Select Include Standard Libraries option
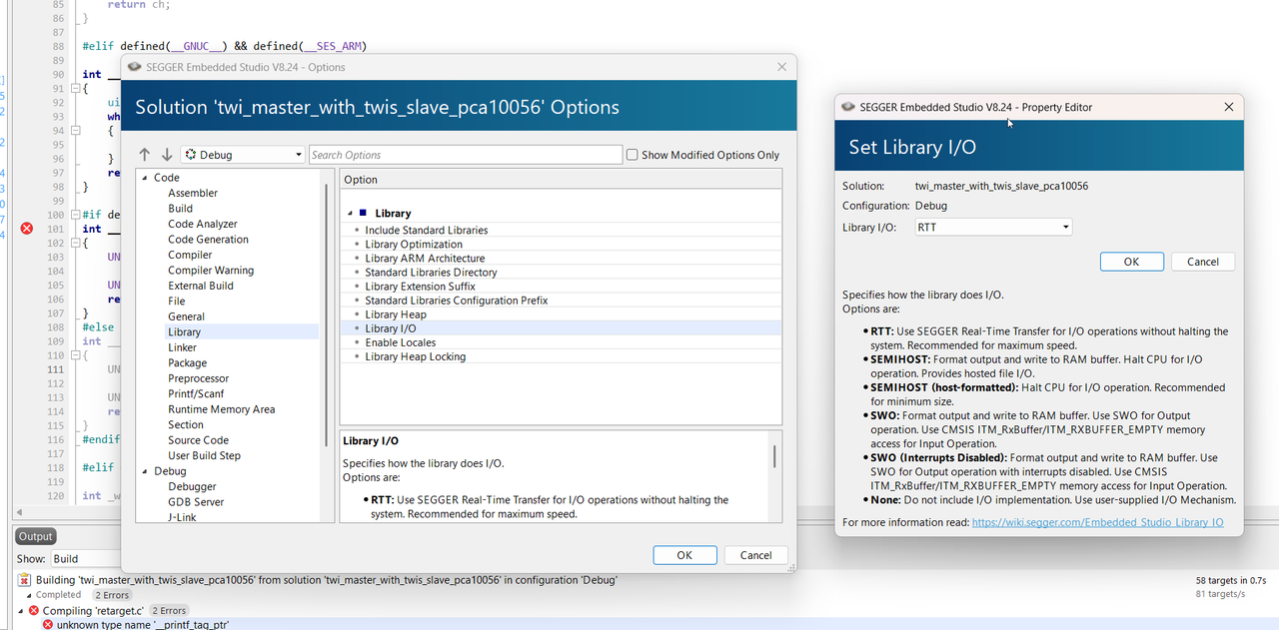Viewport: 1279px width, 630px height. (x=427, y=230)
